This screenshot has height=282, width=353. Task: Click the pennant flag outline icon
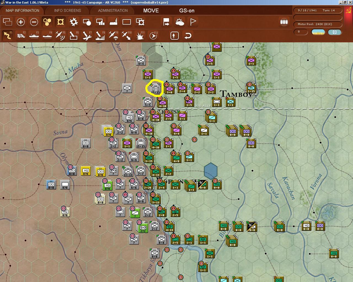(193, 22)
